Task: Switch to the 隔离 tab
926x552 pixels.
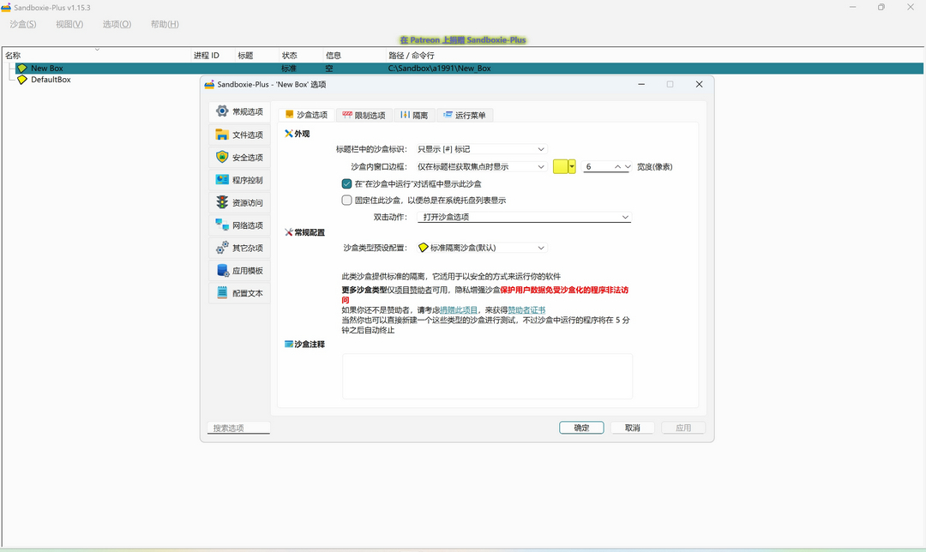Action: click(x=414, y=115)
